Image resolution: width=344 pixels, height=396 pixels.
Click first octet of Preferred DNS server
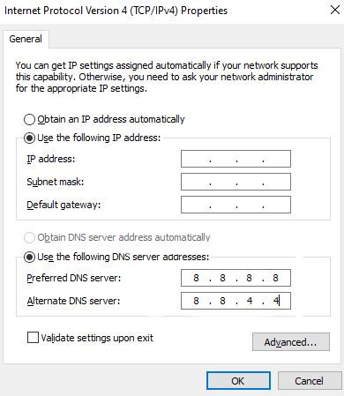coord(196,278)
